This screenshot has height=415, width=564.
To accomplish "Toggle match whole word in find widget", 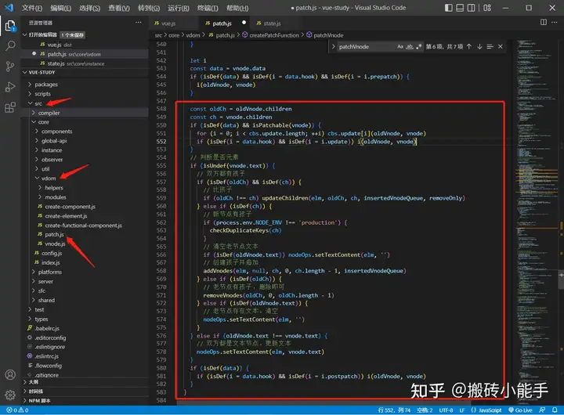I will tap(410, 47).
